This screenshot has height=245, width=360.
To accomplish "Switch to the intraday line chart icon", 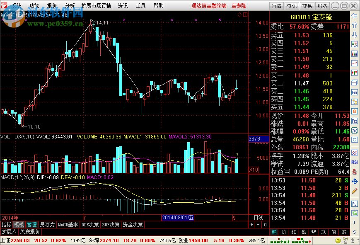I will click(x=354, y=63).
